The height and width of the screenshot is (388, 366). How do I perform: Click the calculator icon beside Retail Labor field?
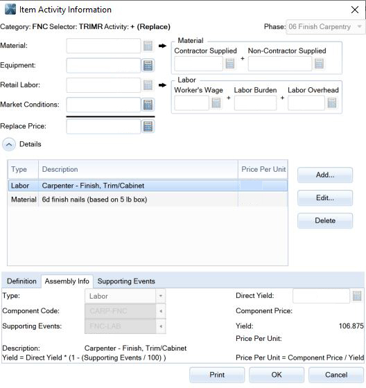tap(148, 85)
